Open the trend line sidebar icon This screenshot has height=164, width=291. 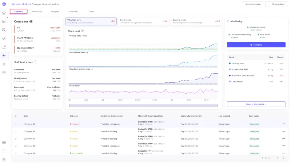point(4,47)
